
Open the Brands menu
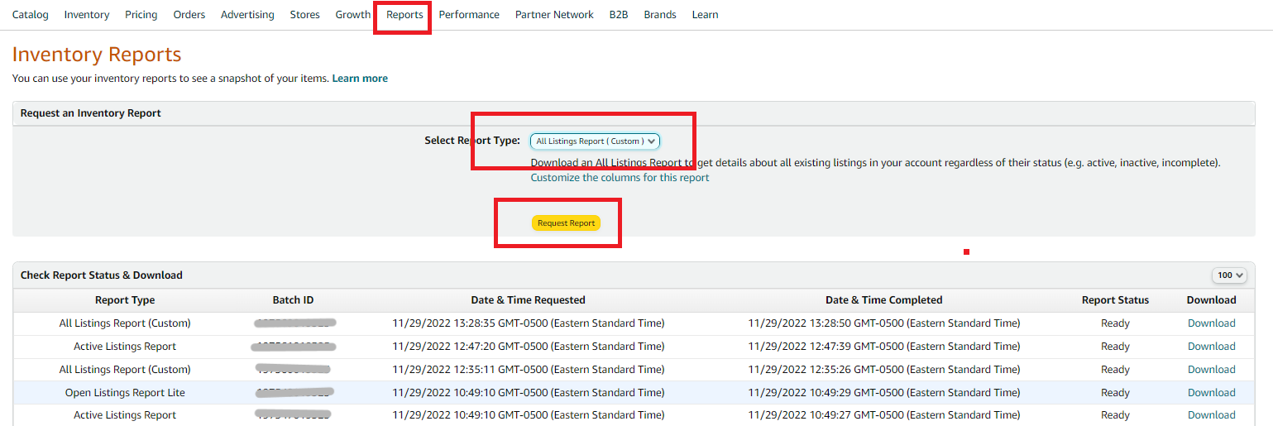(x=660, y=15)
